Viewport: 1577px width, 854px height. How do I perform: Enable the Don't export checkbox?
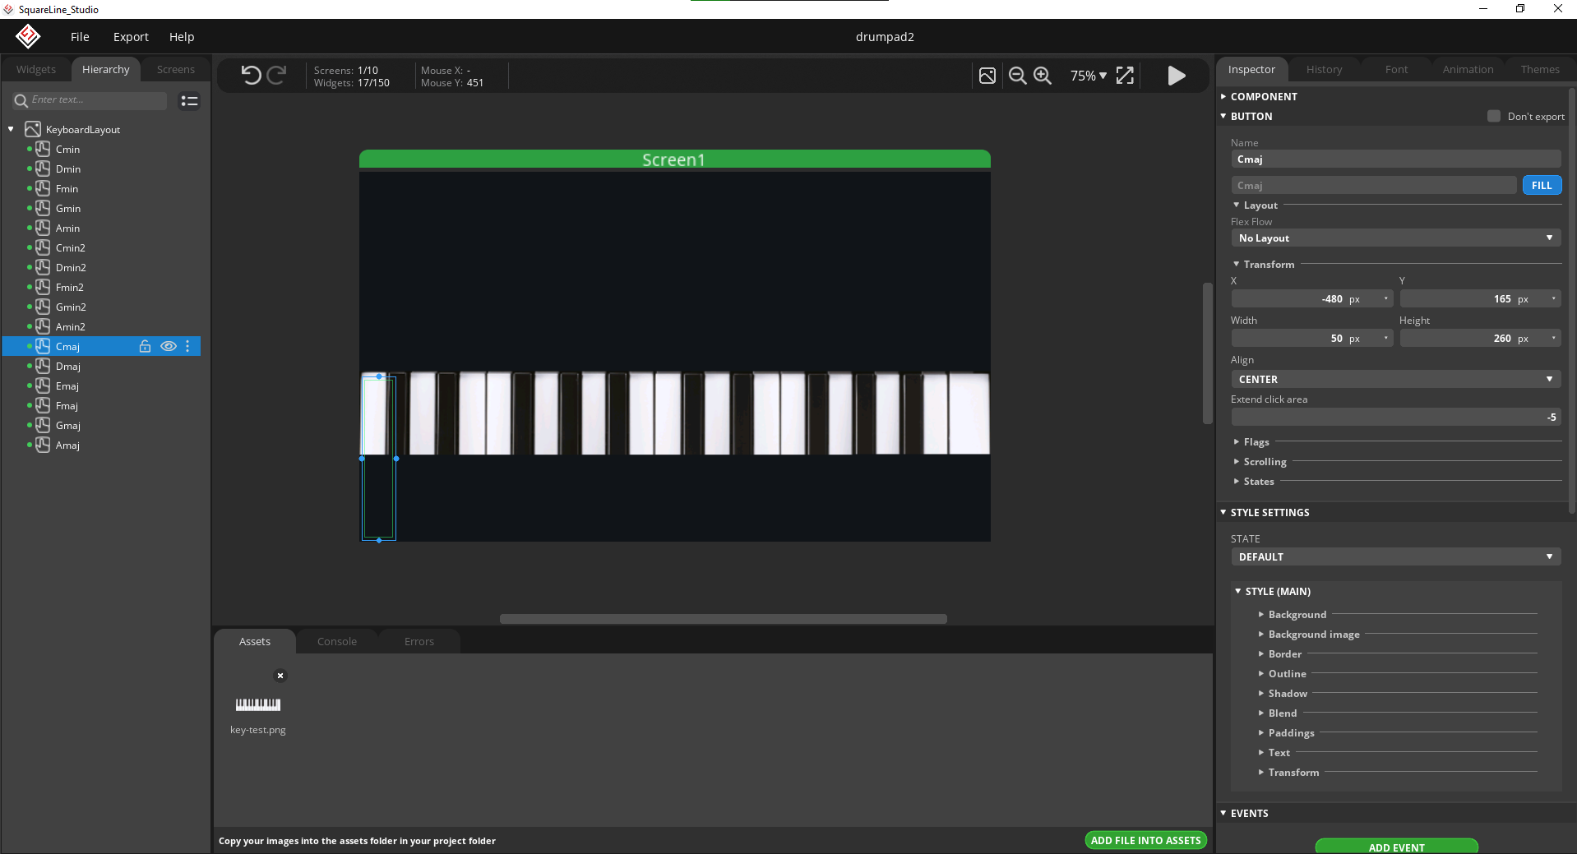tap(1493, 117)
